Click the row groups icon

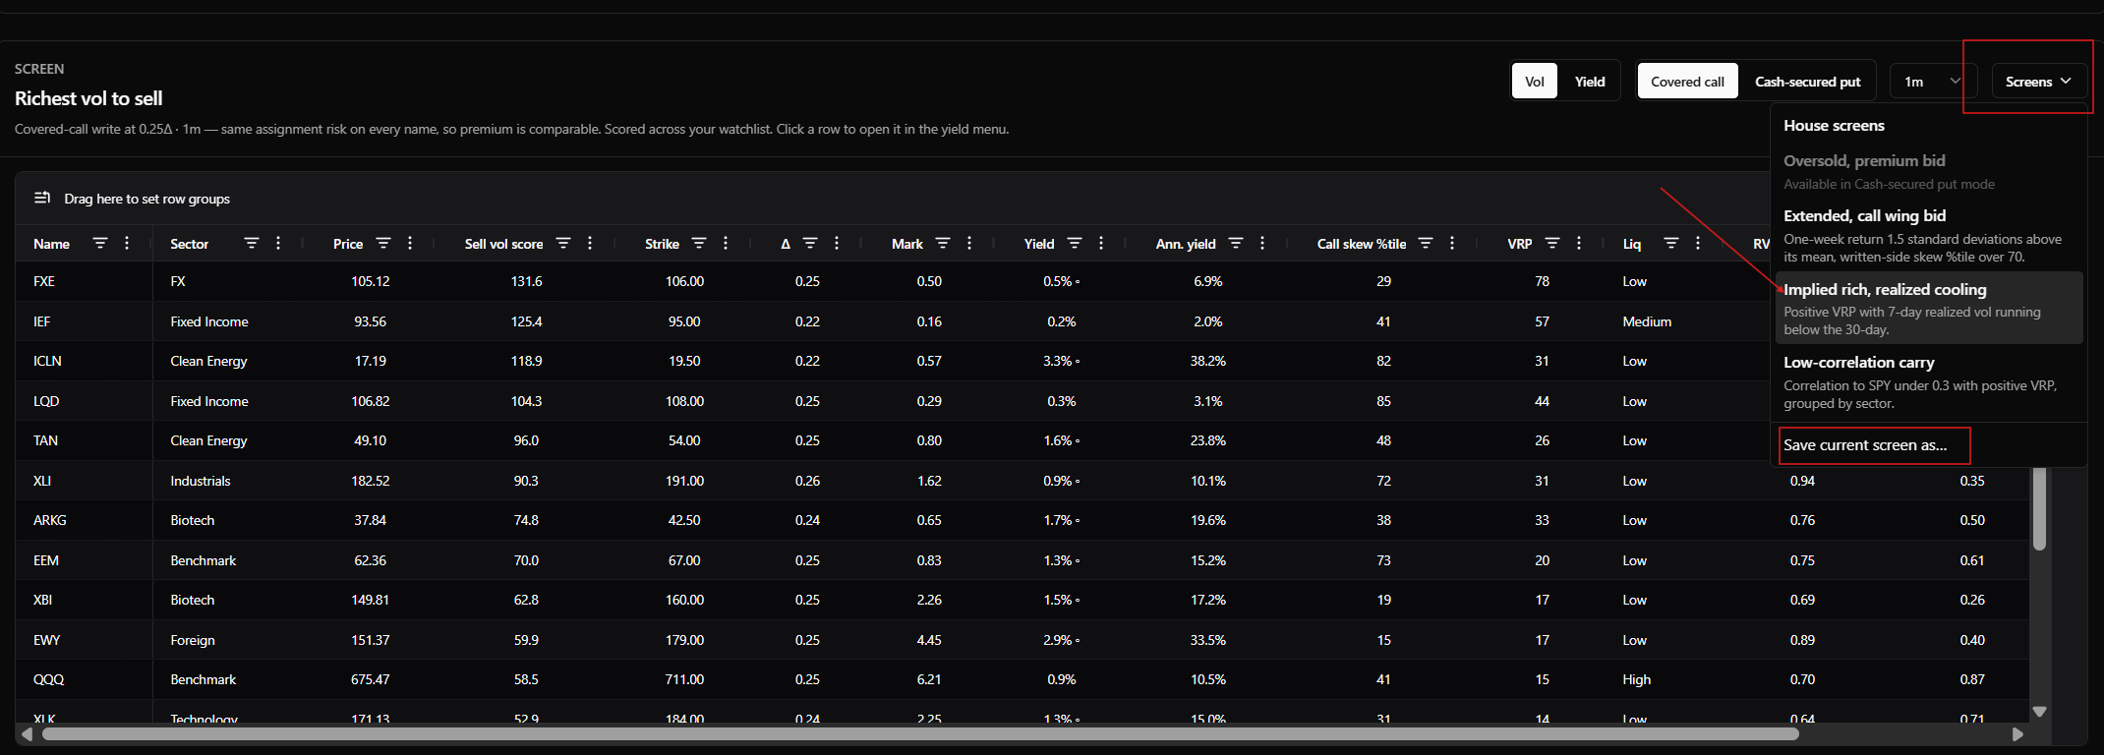(42, 198)
